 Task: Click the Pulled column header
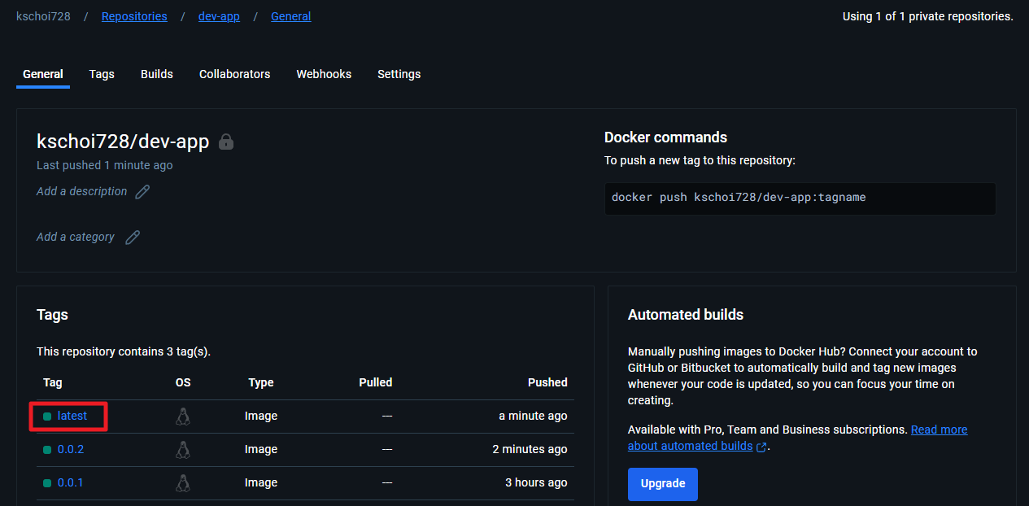(x=376, y=382)
